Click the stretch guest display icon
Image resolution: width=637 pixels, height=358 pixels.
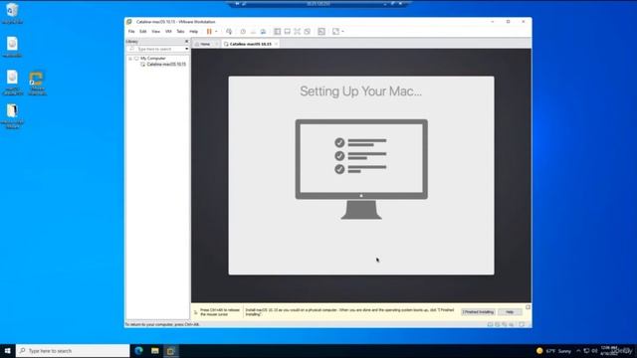(335, 31)
